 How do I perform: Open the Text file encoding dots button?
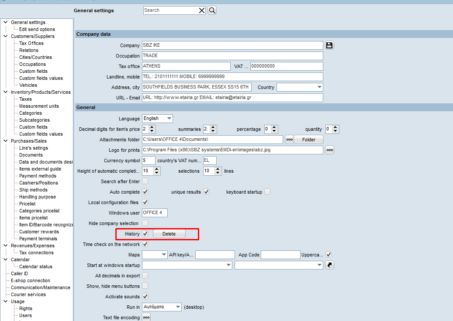pos(146,317)
